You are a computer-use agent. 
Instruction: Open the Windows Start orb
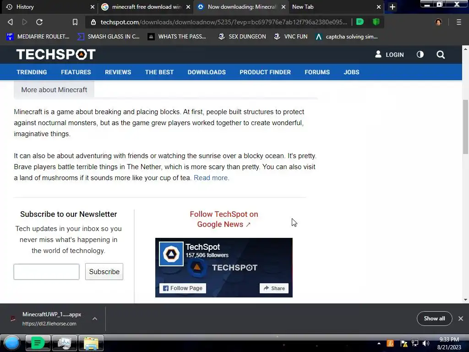(x=11, y=343)
